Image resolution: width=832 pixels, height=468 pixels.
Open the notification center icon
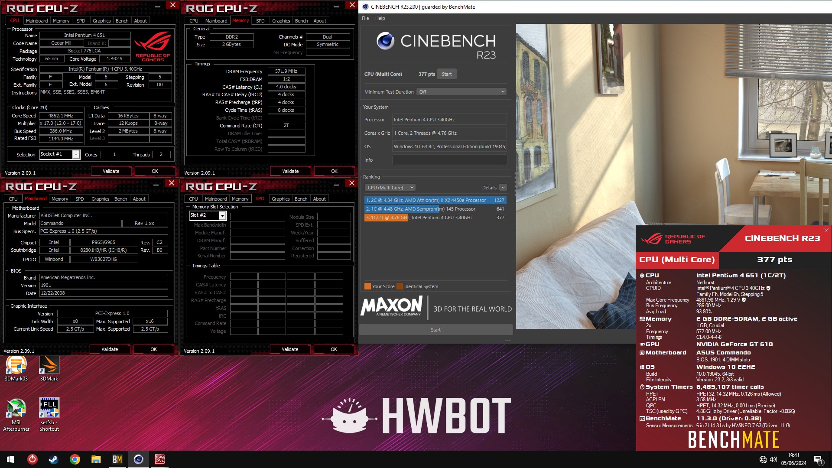[818, 460]
